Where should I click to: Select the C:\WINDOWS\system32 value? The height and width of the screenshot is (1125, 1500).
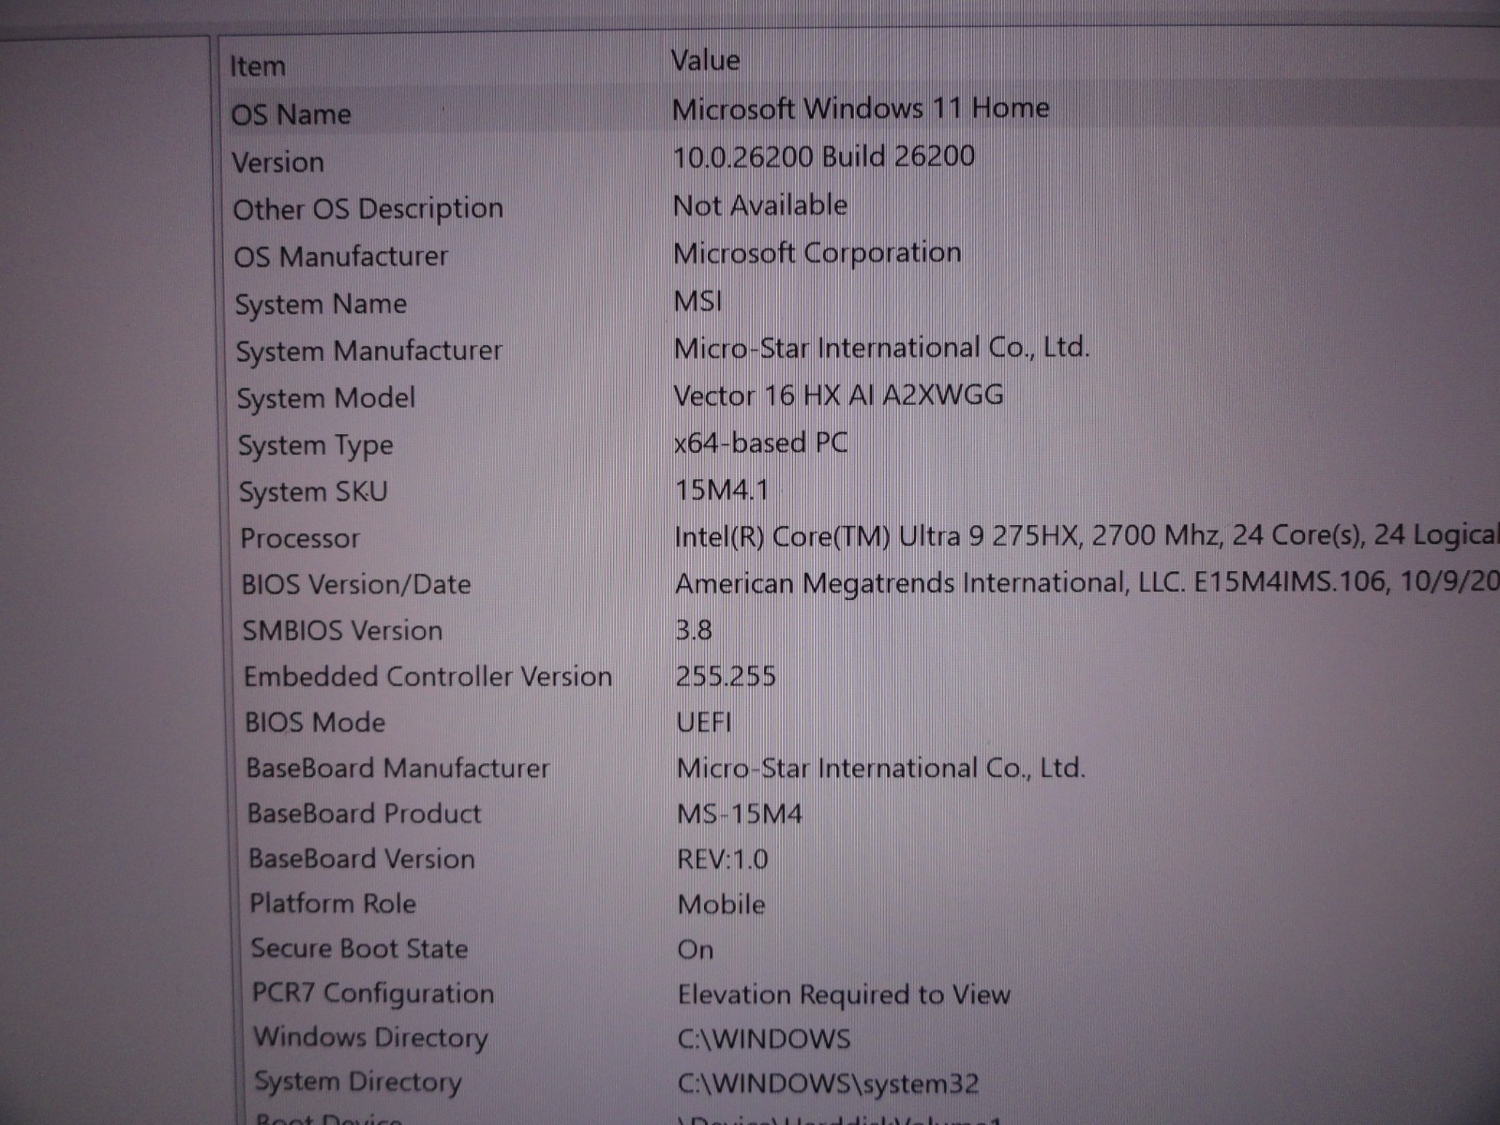829,1084
